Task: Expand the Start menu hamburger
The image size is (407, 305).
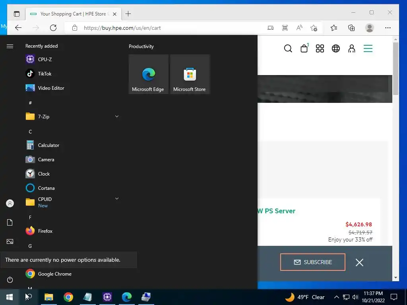Action: [x=10, y=46]
